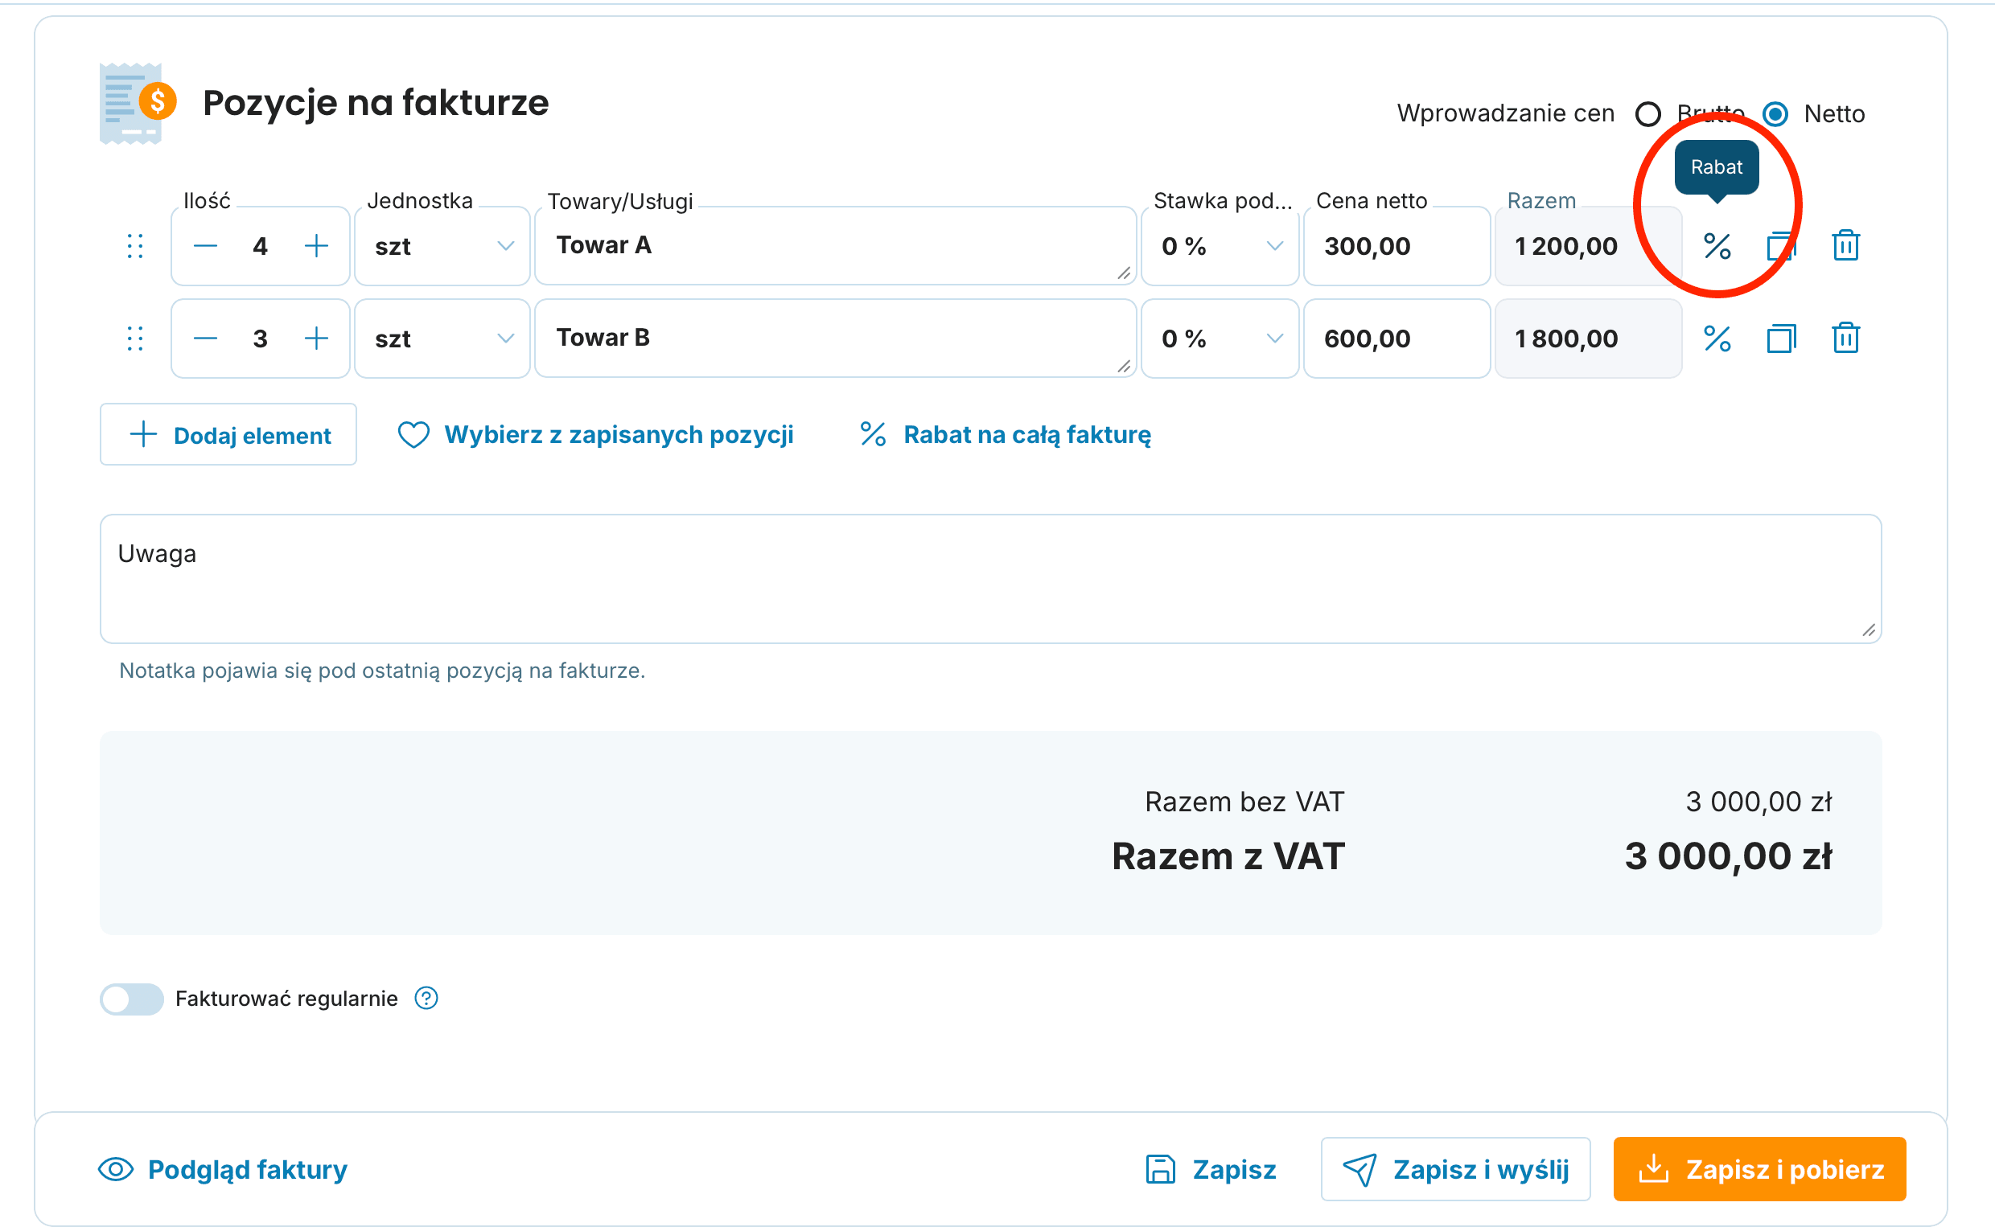Open tax rate dropdown for Towar A
This screenshot has height=1227, width=1995.
tap(1220, 246)
